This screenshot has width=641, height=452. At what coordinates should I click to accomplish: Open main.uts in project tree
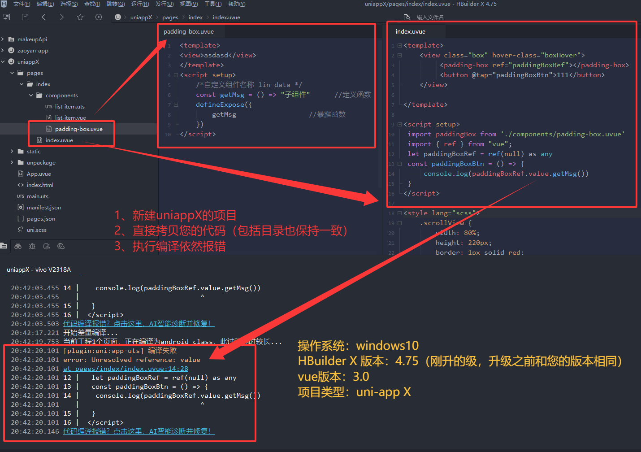(x=38, y=196)
